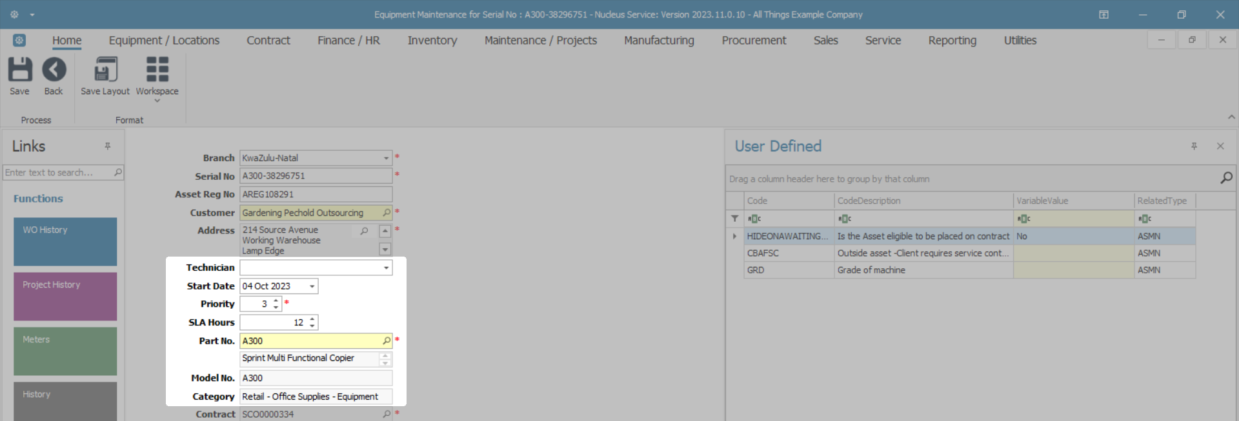Click the Code column filter condition icon
The image size is (1239, 421).
[754, 219]
